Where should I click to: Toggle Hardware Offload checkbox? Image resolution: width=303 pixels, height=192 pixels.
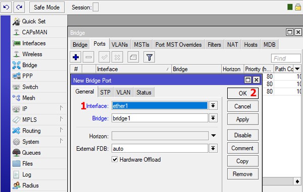(x=115, y=159)
